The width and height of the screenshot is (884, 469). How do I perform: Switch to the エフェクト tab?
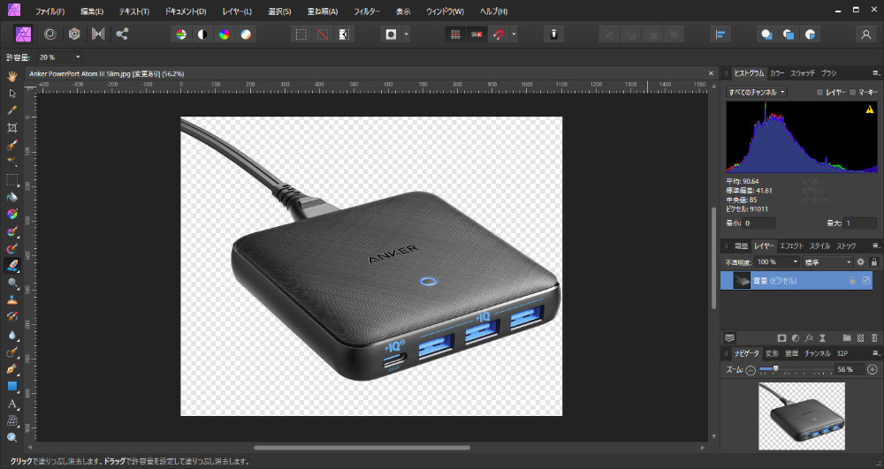pos(791,246)
